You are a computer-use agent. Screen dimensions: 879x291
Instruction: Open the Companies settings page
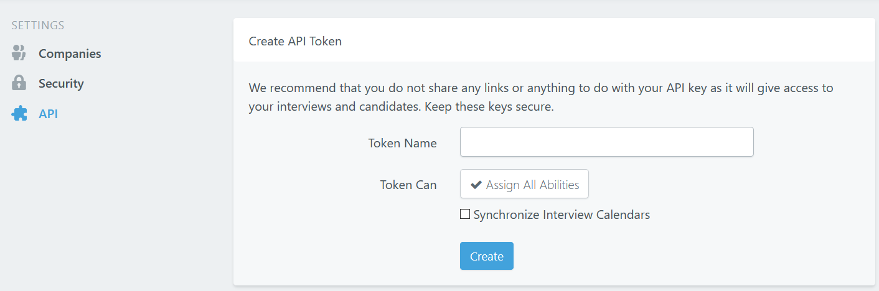[x=69, y=53]
